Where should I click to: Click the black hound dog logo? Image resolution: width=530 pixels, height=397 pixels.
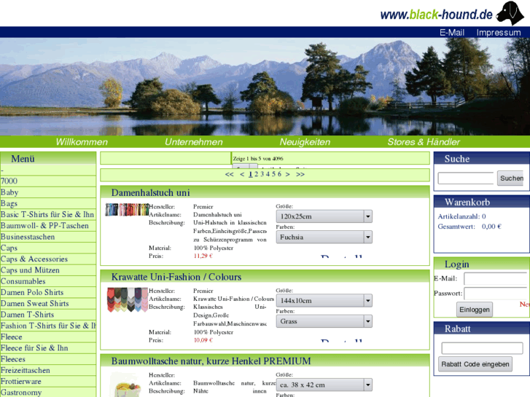click(510, 13)
